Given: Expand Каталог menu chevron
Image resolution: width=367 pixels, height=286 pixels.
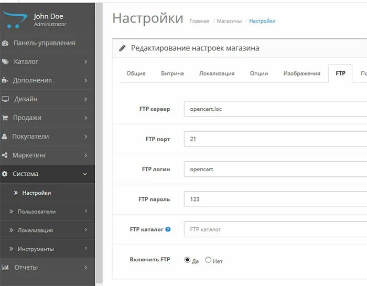Looking at the screenshot, I should pyautogui.click(x=85, y=62).
